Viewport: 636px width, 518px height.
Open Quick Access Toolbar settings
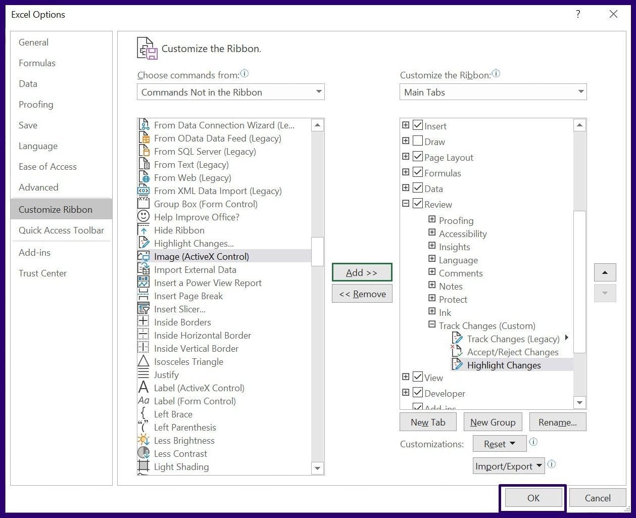(x=61, y=230)
